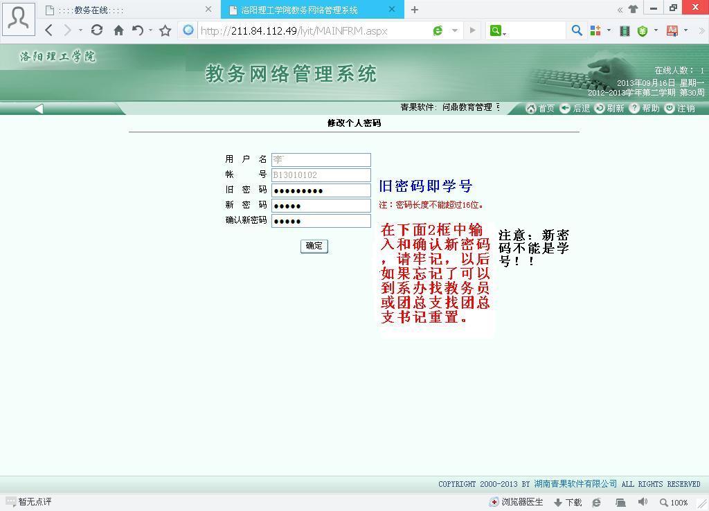Click the window layout icon in status bar
The width and height of the screenshot is (709, 511).
(x=621, y=503)
